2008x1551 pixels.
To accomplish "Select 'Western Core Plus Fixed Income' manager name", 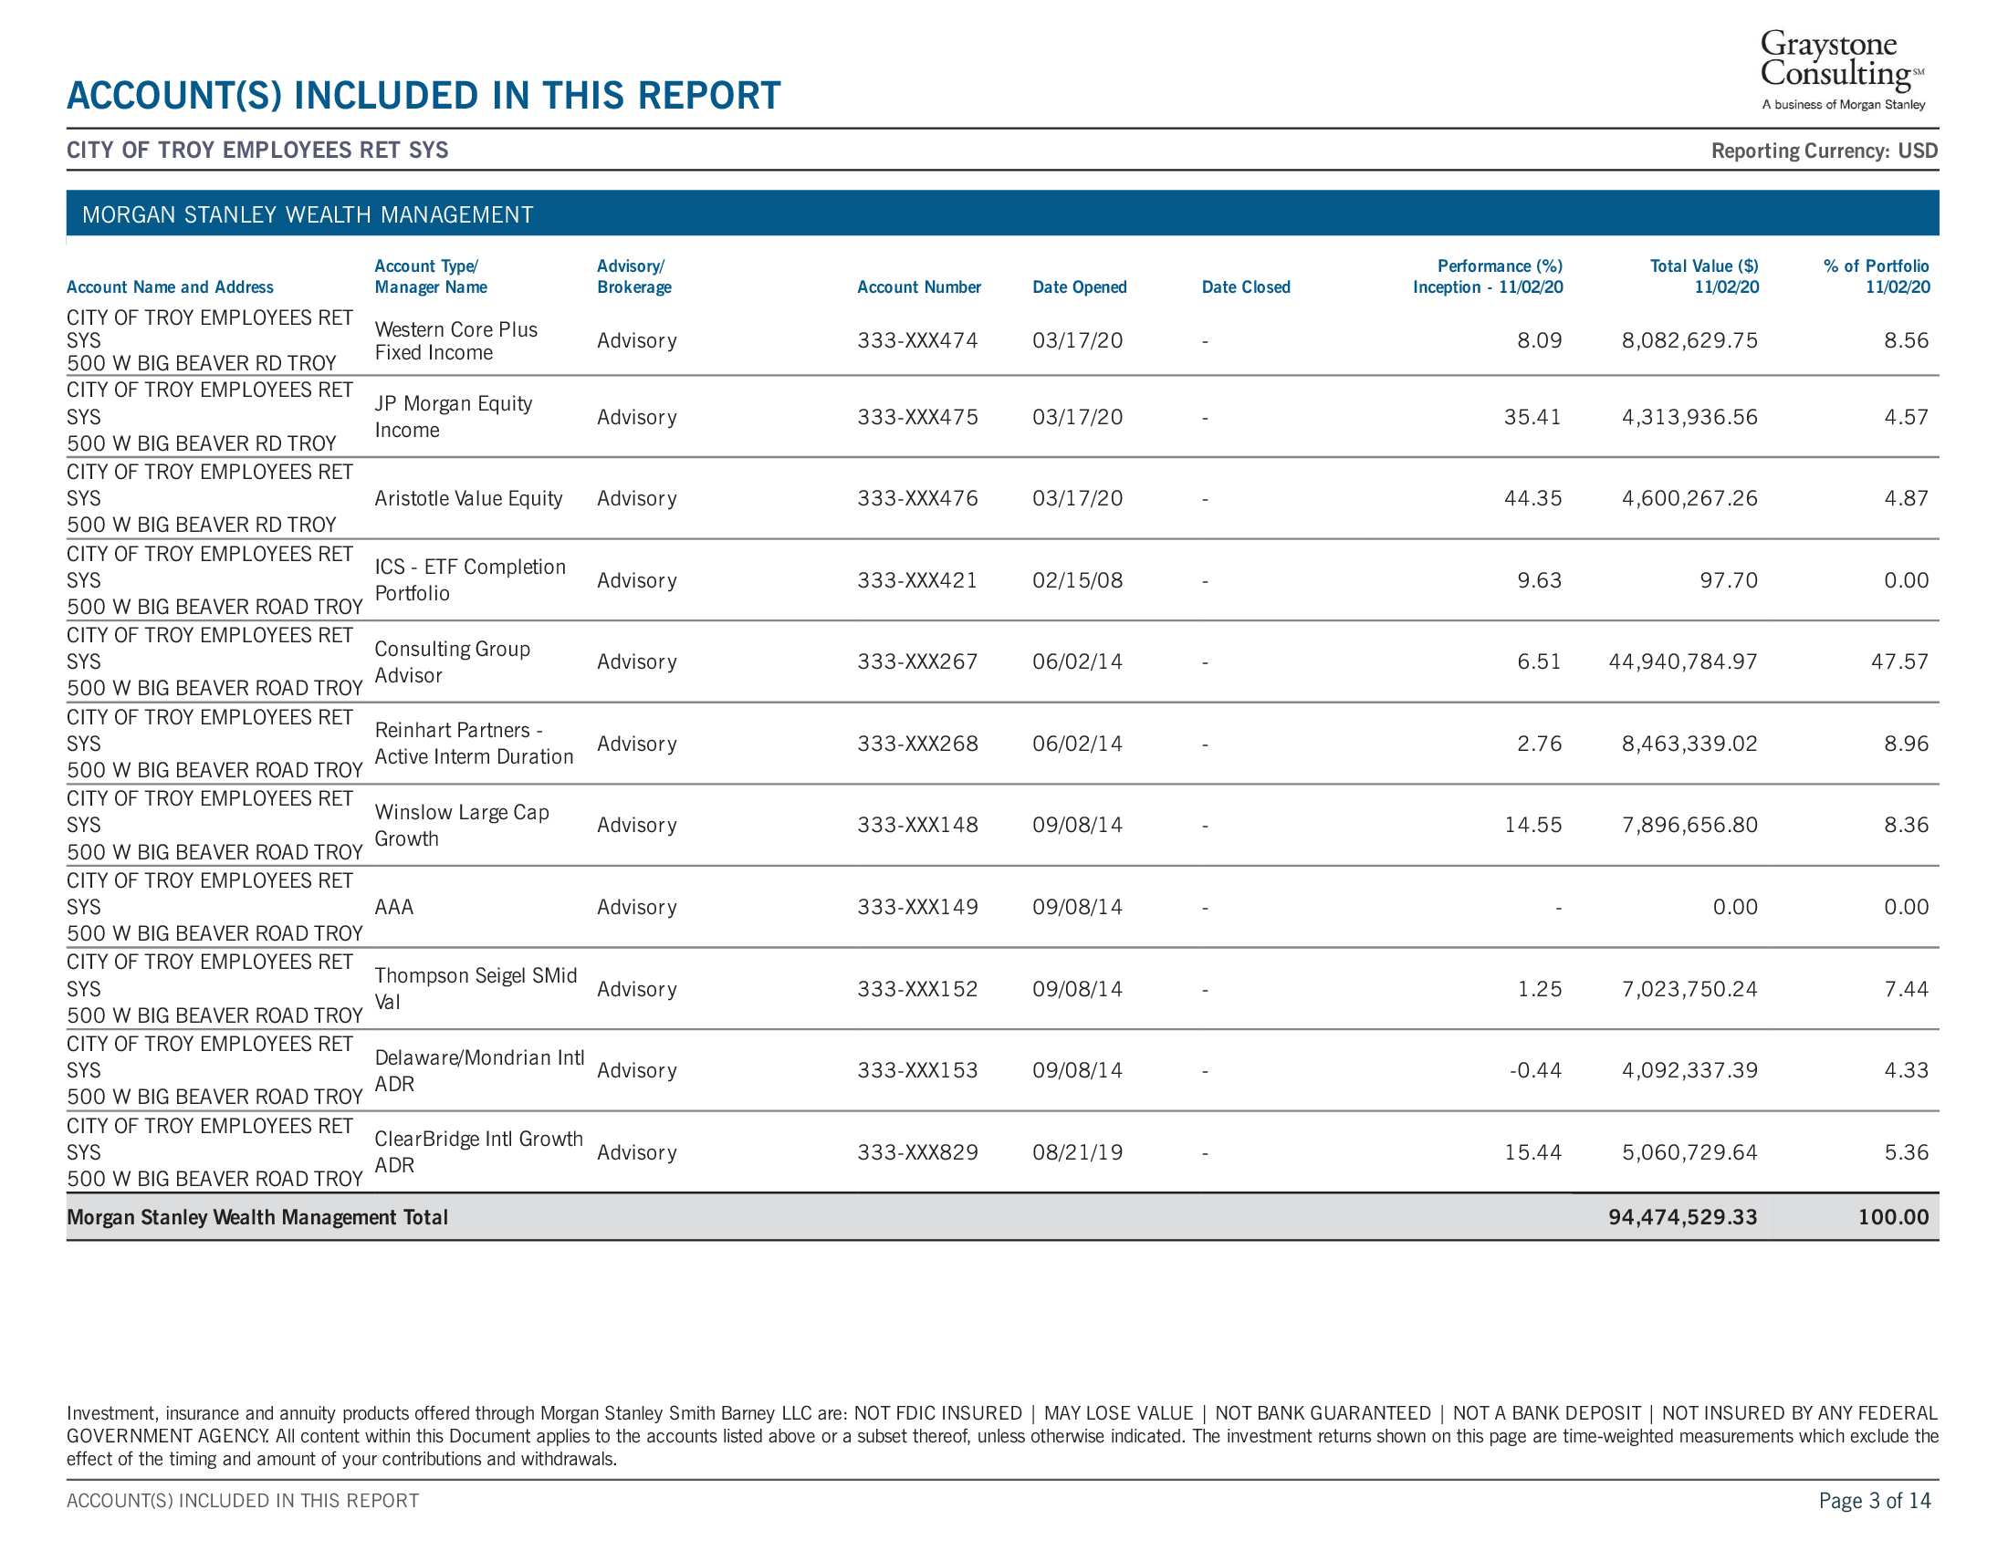I will tap(456, 341).
